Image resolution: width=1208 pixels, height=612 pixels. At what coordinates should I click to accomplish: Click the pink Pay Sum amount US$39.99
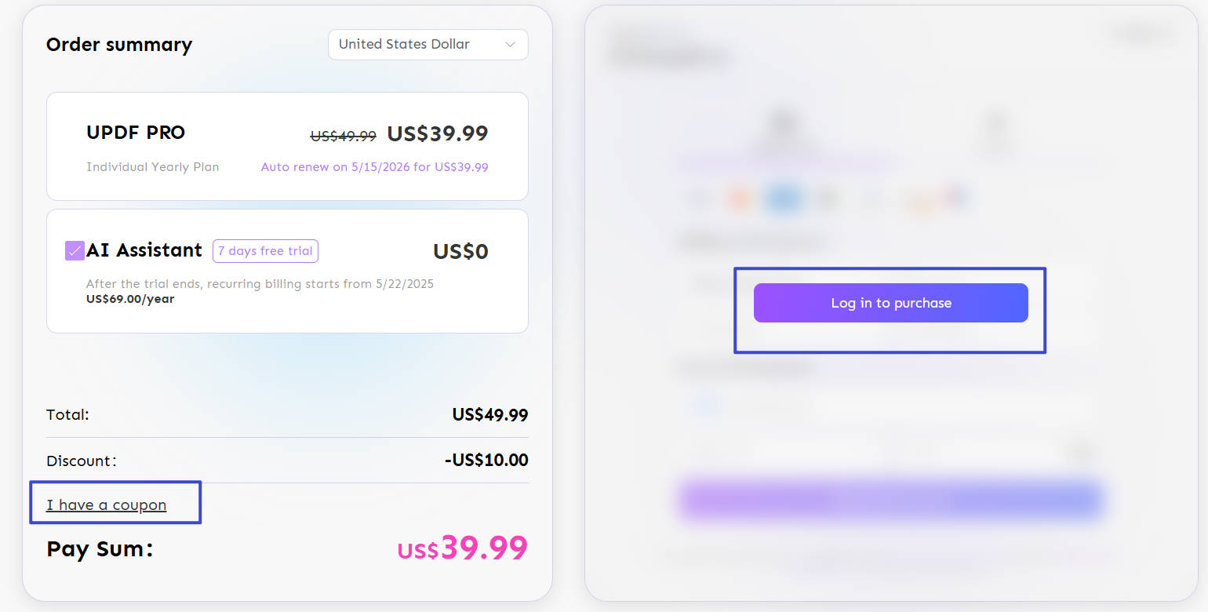(x=463, y=548)
